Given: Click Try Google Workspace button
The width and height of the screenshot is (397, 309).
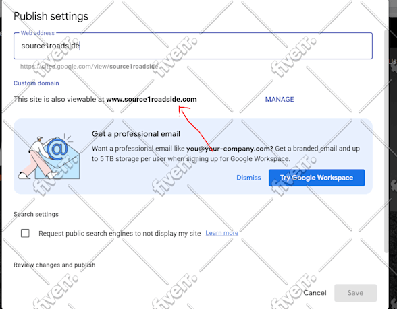Looking at the screenshot, I should (317, 178).
